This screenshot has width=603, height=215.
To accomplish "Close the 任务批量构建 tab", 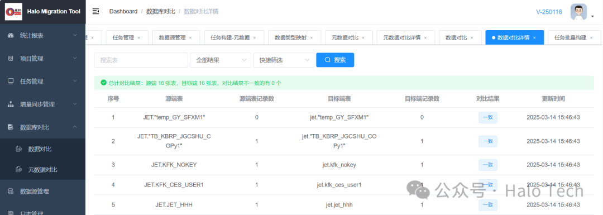I will point(591,37).
